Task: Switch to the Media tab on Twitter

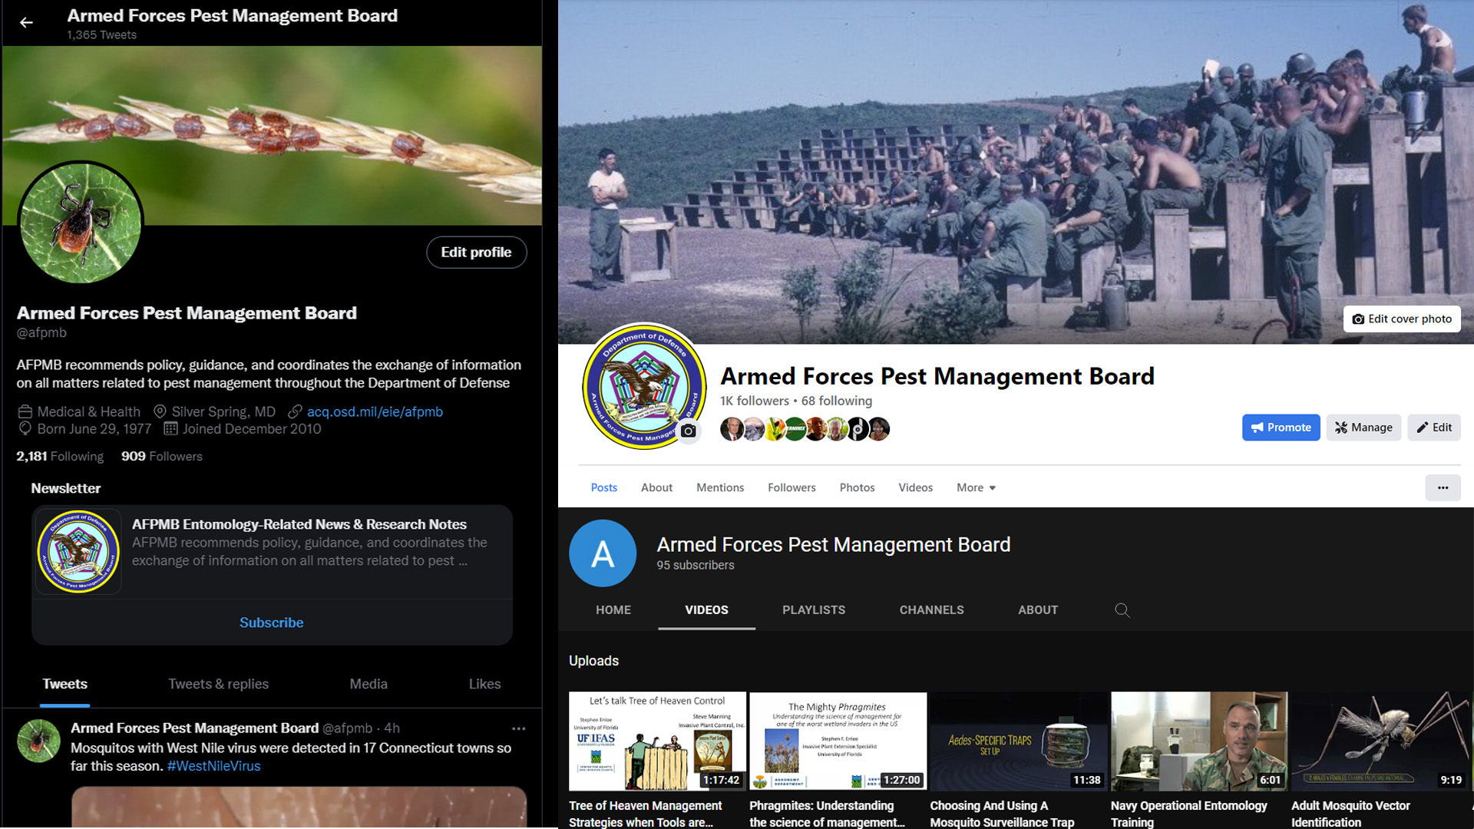Action: coord(368,684)
